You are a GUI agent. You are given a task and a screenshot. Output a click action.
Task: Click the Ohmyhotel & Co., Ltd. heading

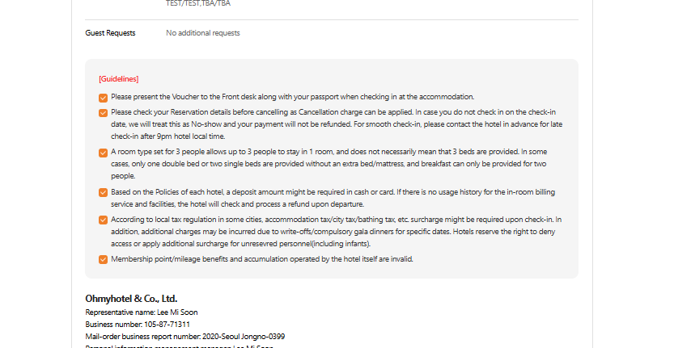click(131, 299)
